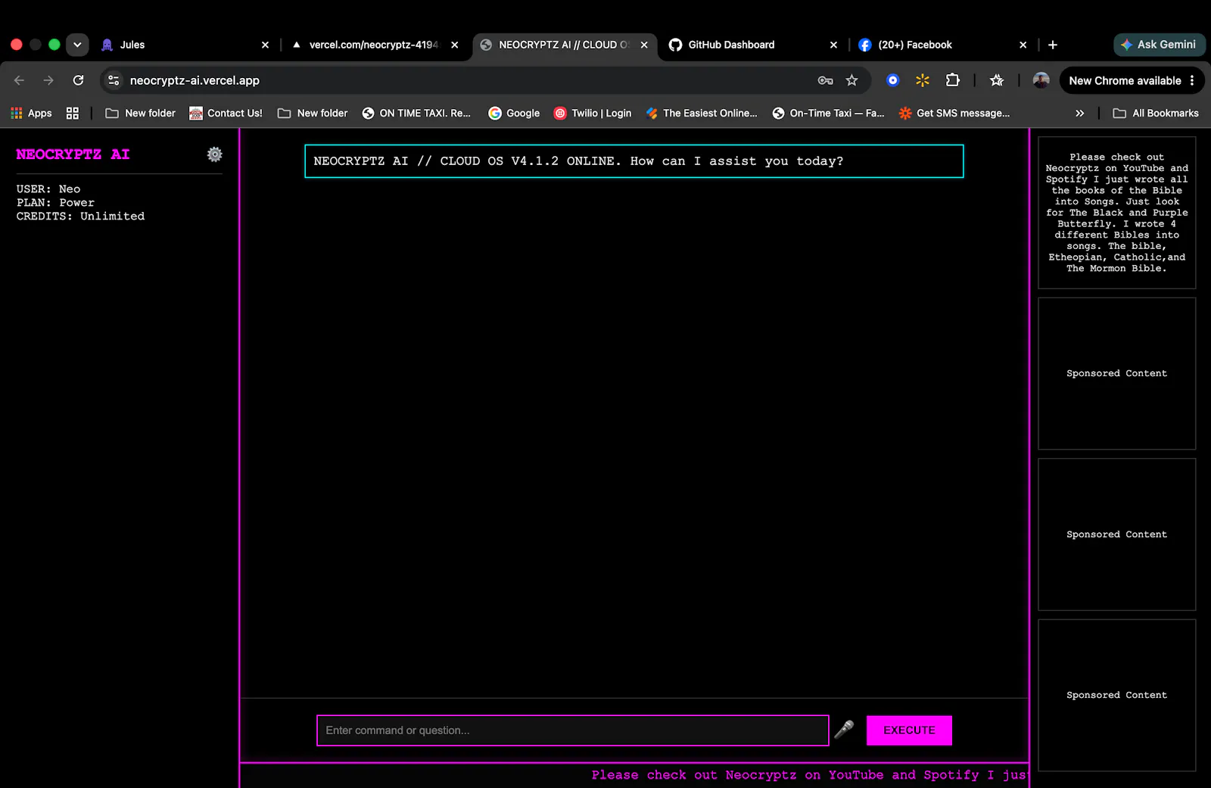Viewport: 1211px width, 788px height.
Task: Open a new browser tab
Action: pyautogui.click(x=1053, y=45)
